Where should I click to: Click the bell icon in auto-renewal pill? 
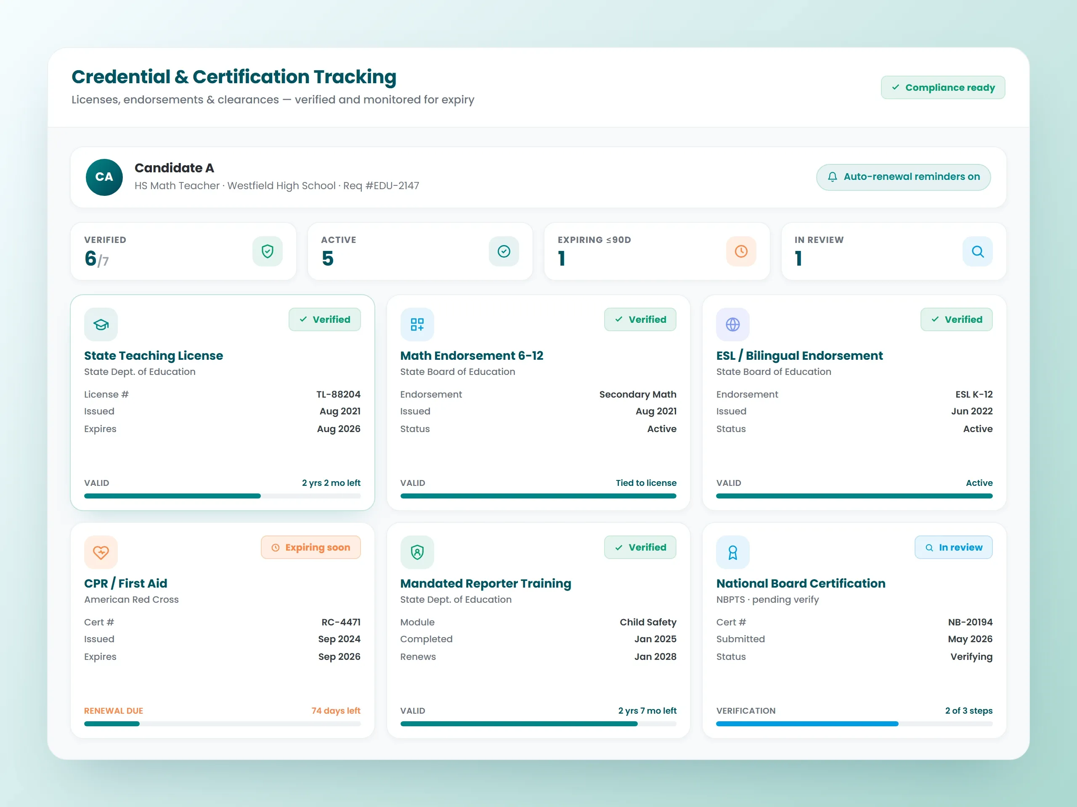tap(833, 177)
